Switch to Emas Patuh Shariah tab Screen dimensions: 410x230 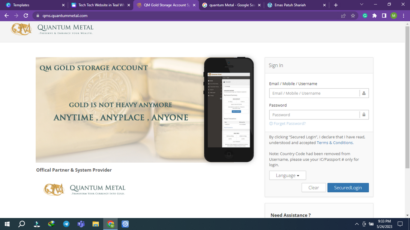click(296, 5)
